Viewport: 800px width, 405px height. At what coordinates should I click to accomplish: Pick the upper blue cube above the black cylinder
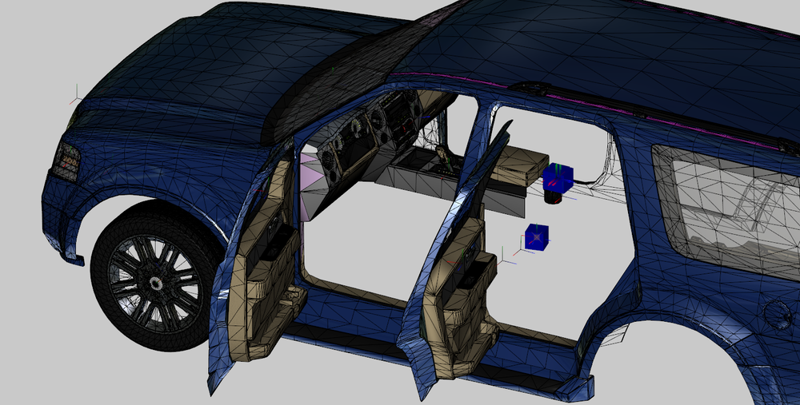[x=558, y=177]
